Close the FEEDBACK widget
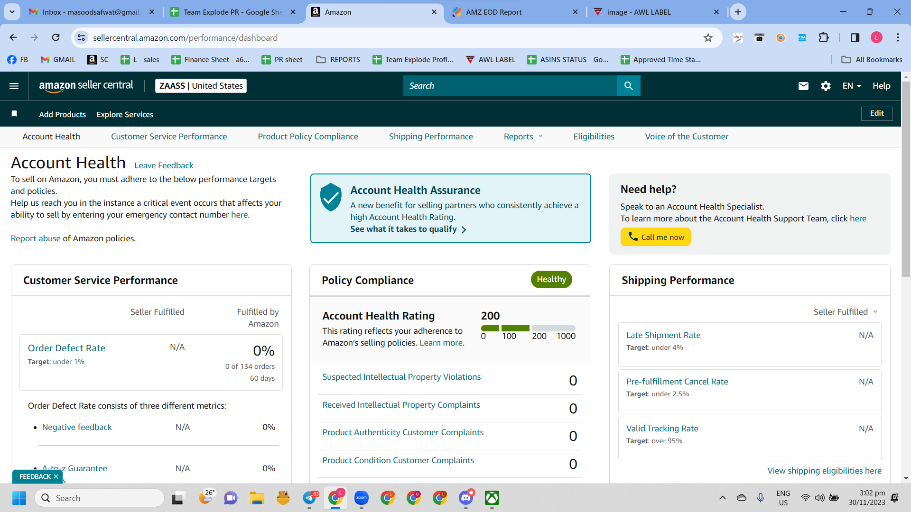This screenshot has width=911, height=512. pos(56,476)
